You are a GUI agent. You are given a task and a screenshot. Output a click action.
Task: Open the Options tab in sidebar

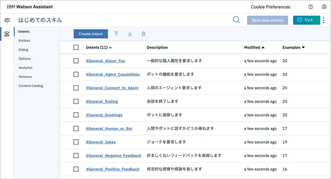25,59
